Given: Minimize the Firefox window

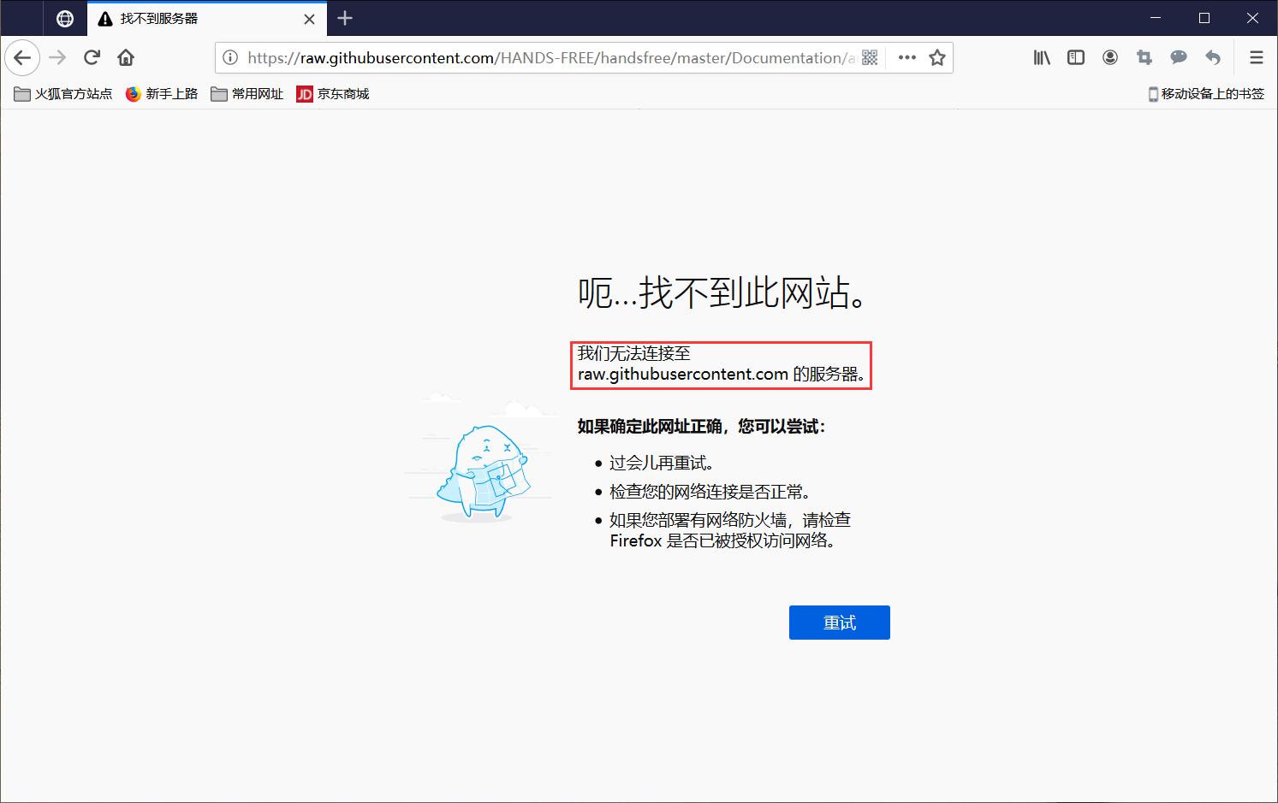Looking at the screenshot, I should (1156, 18).
